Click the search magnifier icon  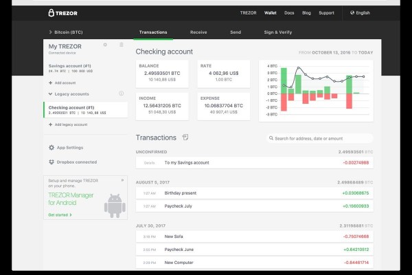pos(271,138)
